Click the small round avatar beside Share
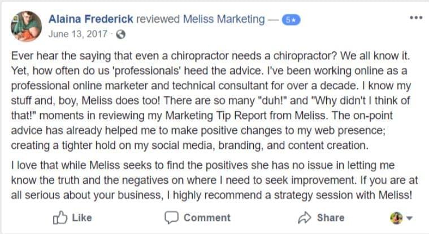This screenshot has width=429, height=234. tap(396, 218)
